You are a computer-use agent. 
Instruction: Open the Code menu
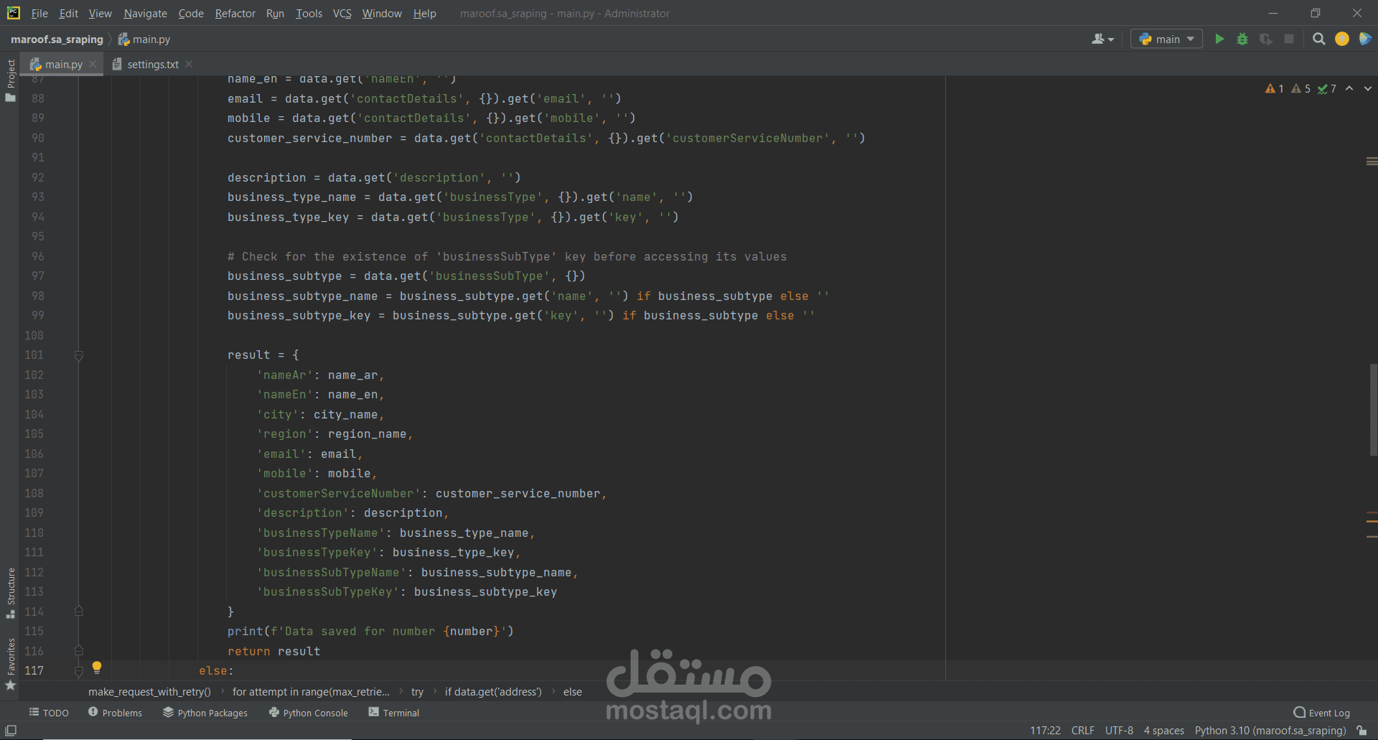pyautogui.click(x=191, y=13)
